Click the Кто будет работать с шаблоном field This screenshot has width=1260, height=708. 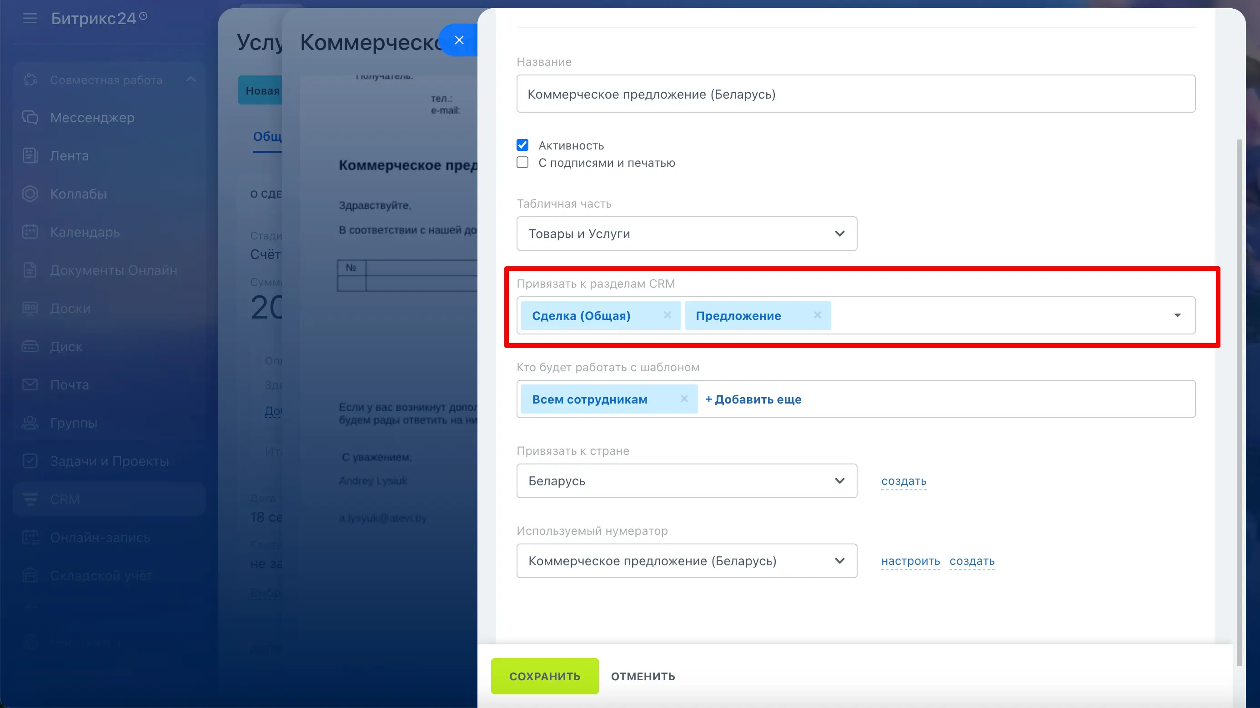coord(856,399)
